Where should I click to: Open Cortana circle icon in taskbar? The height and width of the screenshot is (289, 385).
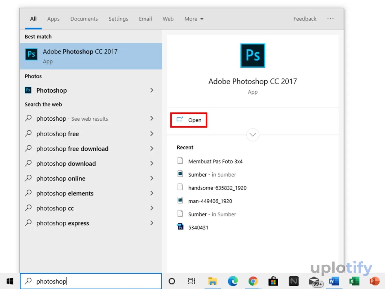172,281
